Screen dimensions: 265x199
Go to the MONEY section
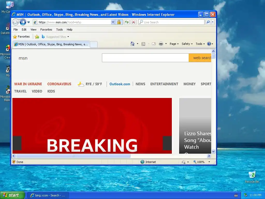pos(189,84)
